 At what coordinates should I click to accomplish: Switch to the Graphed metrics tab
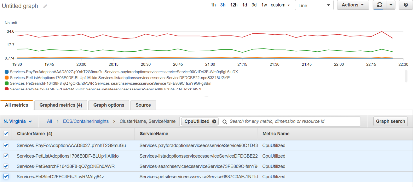point(61,105)
